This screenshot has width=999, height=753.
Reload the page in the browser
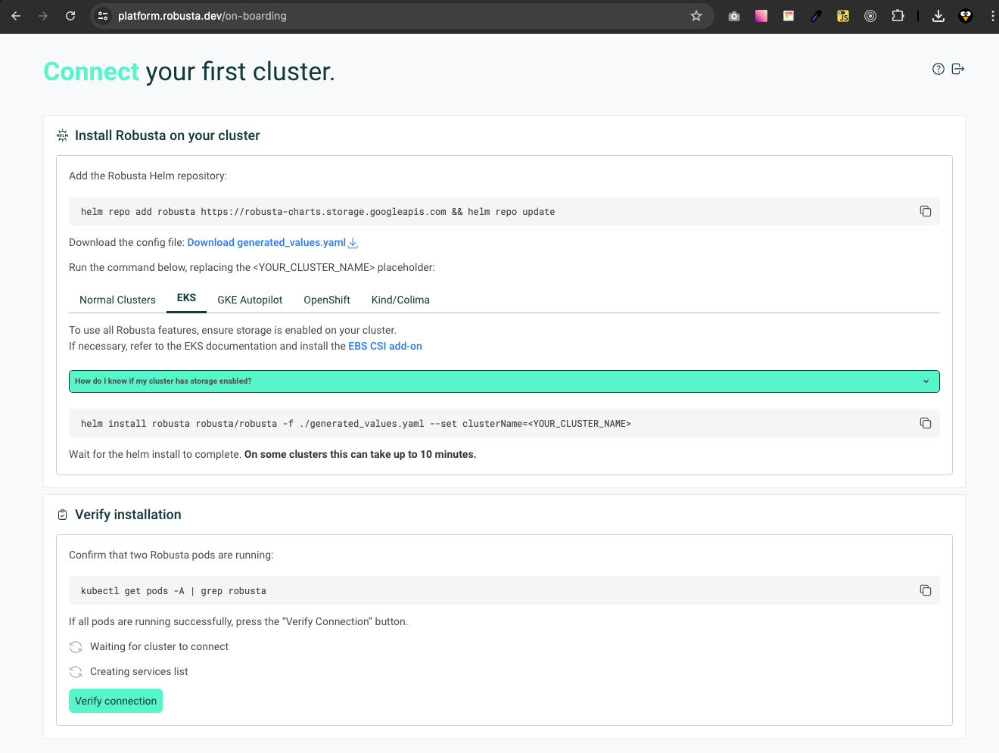[x=70, y=16]
